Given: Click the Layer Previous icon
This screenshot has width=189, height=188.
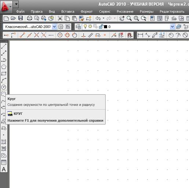Looking at the screenshot, I should pyautogui.click(x=186, y=27).
